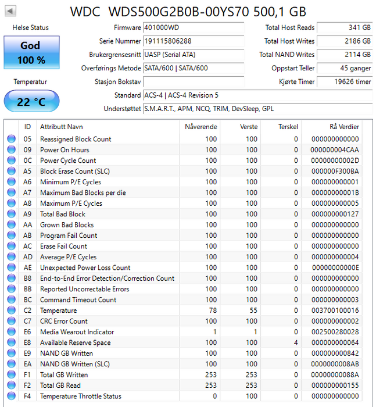Select the Total Host Writes value field
The width and height of the screenshot is (376, 407).
[x=344, y=41]
